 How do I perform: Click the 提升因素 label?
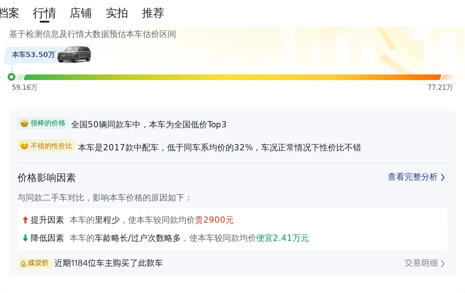tap(47, 220)
